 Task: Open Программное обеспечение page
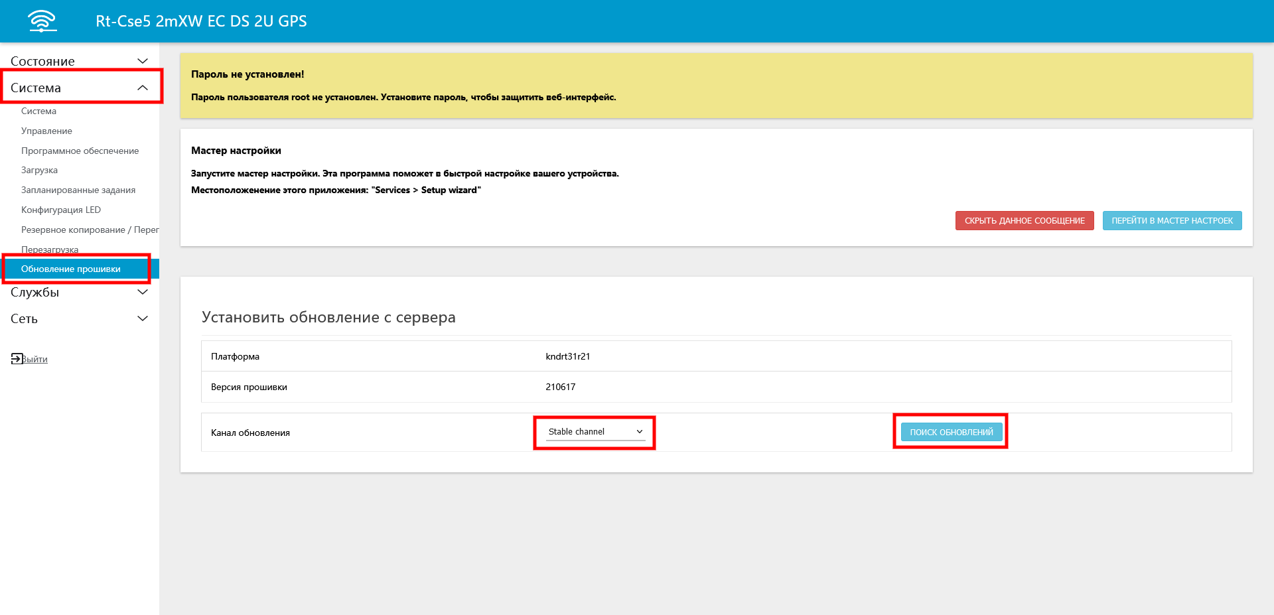[80, 151]
